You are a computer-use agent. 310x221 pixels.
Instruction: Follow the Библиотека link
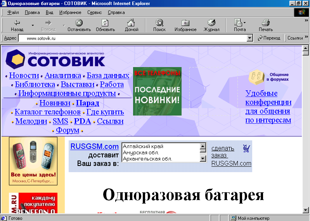[x=35, y=85]
